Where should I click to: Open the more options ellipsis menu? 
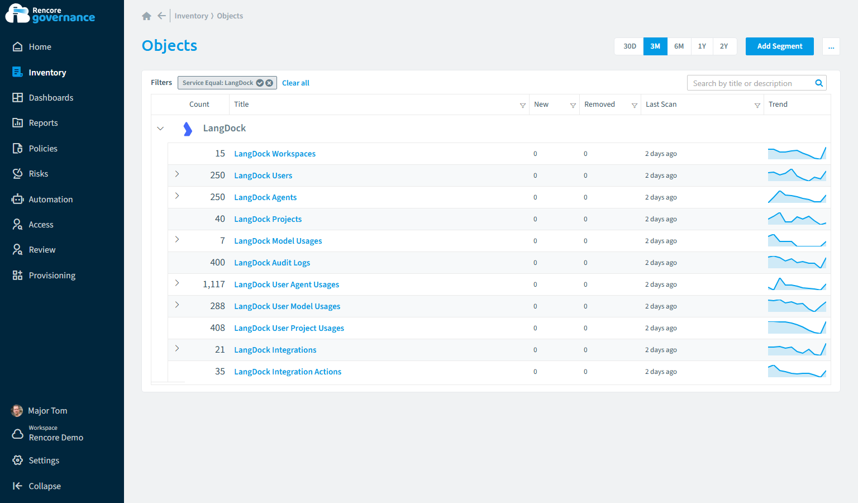(831, 46)
